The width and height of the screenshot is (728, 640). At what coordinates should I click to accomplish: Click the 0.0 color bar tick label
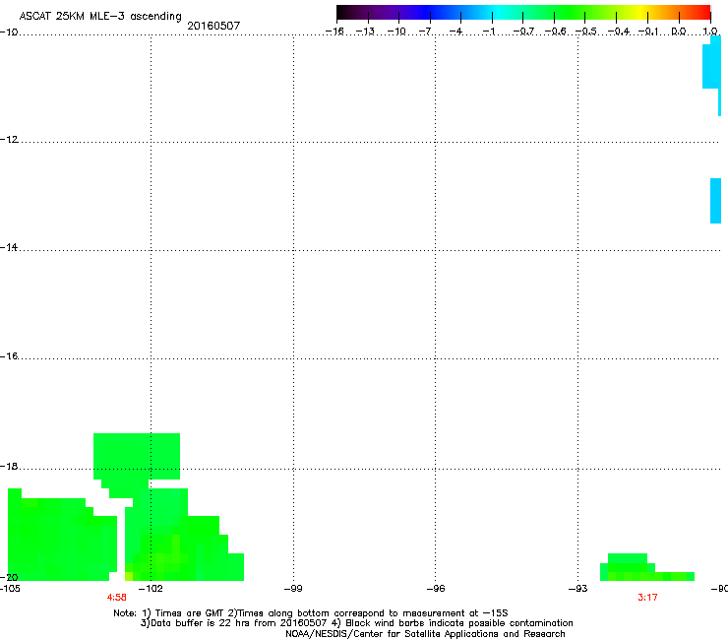coord(679,32)
